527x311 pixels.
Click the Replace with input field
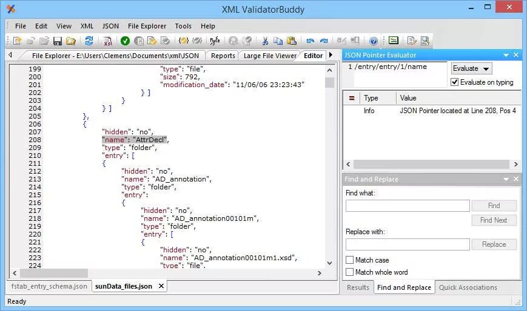tap(408, 244)
